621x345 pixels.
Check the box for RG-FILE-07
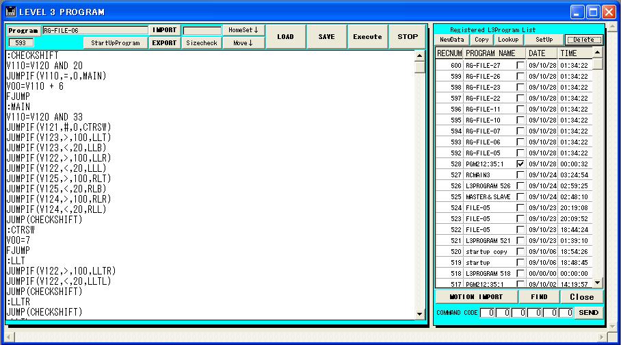(x=520, y=131)
